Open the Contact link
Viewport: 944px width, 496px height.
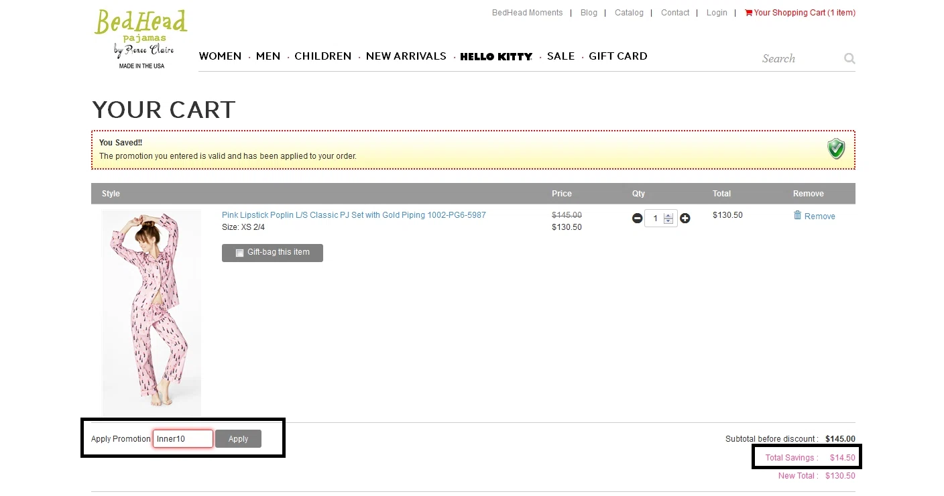point(675,13)
